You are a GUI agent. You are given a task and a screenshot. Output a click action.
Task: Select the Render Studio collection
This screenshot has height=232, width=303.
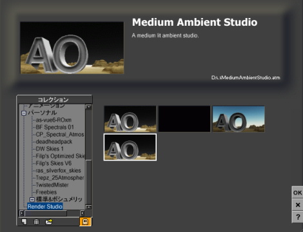pyautogui.click(x=45, y=206)
